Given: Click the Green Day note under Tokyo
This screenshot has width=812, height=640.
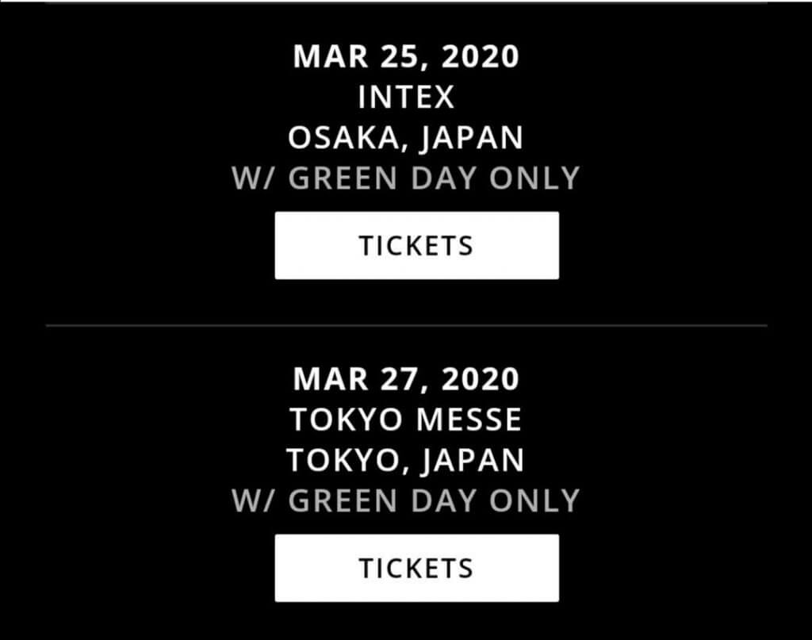Looking at the screenshot, I should [x=406, y=500].
